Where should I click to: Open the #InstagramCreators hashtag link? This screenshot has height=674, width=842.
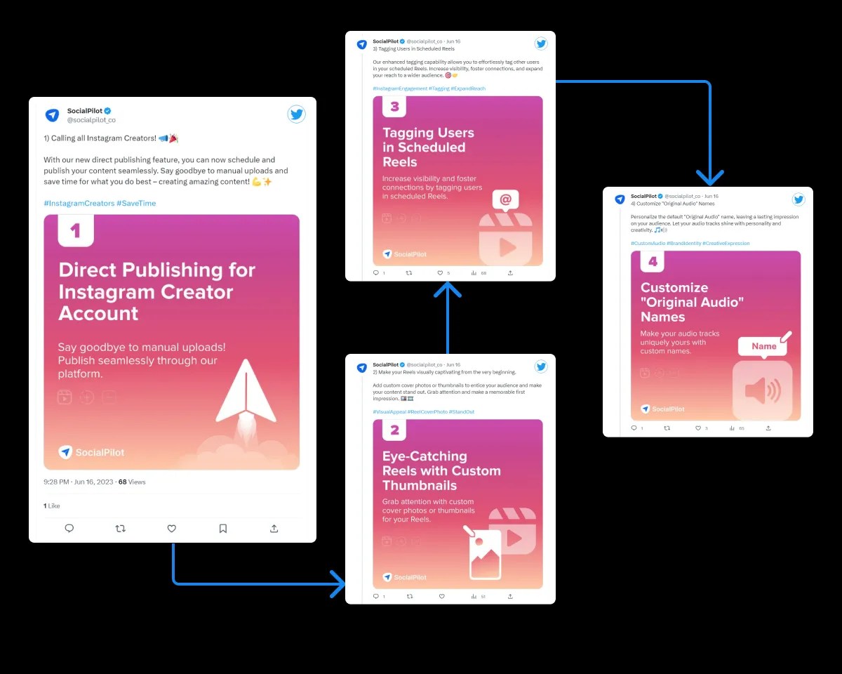[79, 203]
